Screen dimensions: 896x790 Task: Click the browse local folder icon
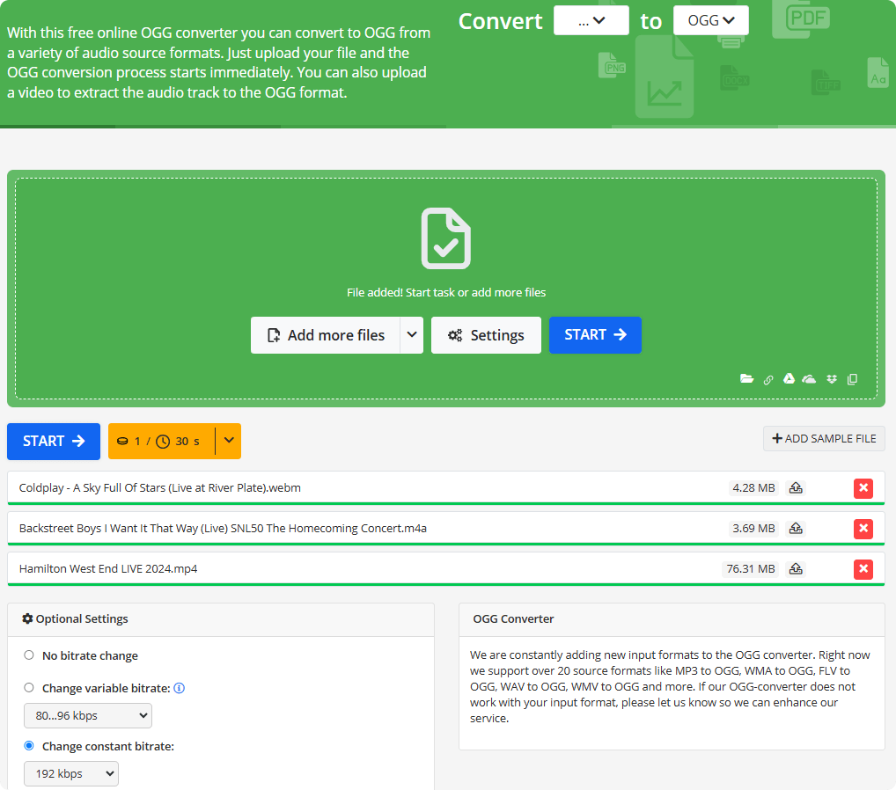click(747, 379)
